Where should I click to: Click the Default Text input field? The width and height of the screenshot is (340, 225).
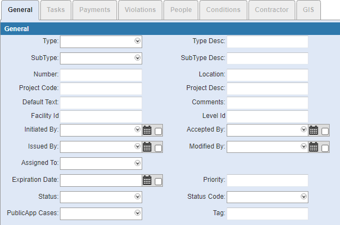pyautogui.click(x=101, y=103)
